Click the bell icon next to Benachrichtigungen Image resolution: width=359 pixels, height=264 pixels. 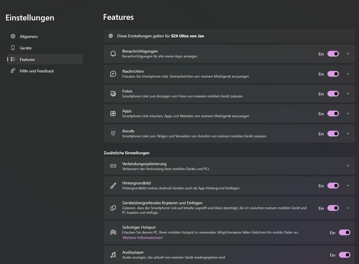[x=113, y=54]
